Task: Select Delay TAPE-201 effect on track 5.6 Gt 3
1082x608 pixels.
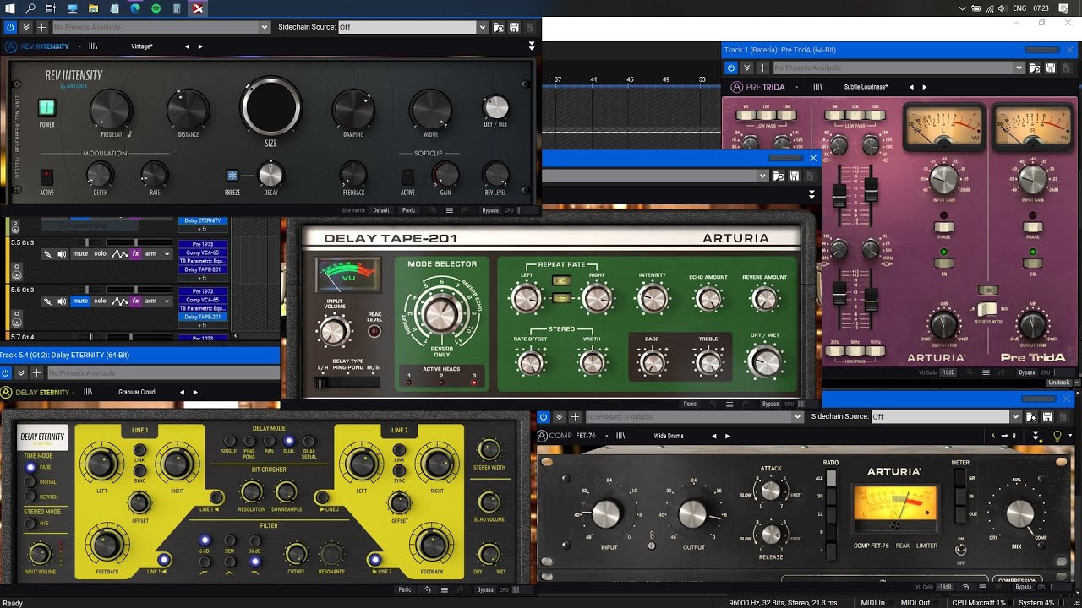Action: (202, 317)
